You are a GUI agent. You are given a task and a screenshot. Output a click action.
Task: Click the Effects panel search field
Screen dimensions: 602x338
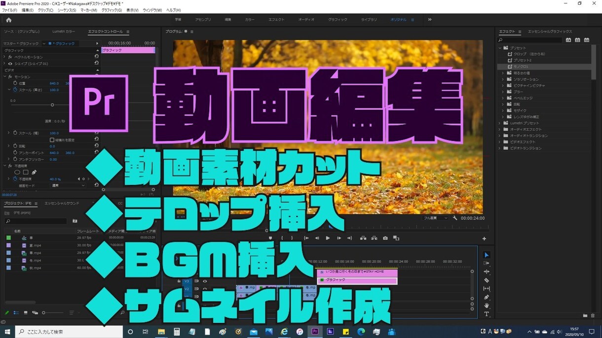[530, 40]
